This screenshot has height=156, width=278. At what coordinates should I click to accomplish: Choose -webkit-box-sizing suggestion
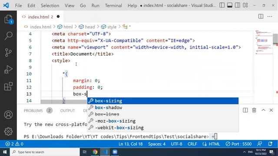coord(163,128)
